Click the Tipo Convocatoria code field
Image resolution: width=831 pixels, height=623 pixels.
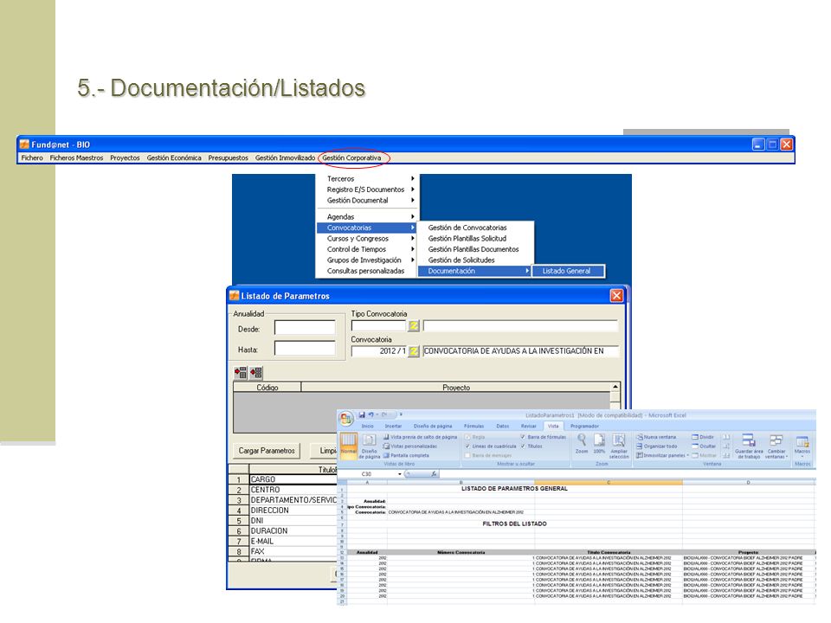[378, 326]
